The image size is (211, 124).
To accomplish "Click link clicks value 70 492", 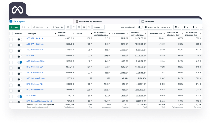I will tap(162, 38).
